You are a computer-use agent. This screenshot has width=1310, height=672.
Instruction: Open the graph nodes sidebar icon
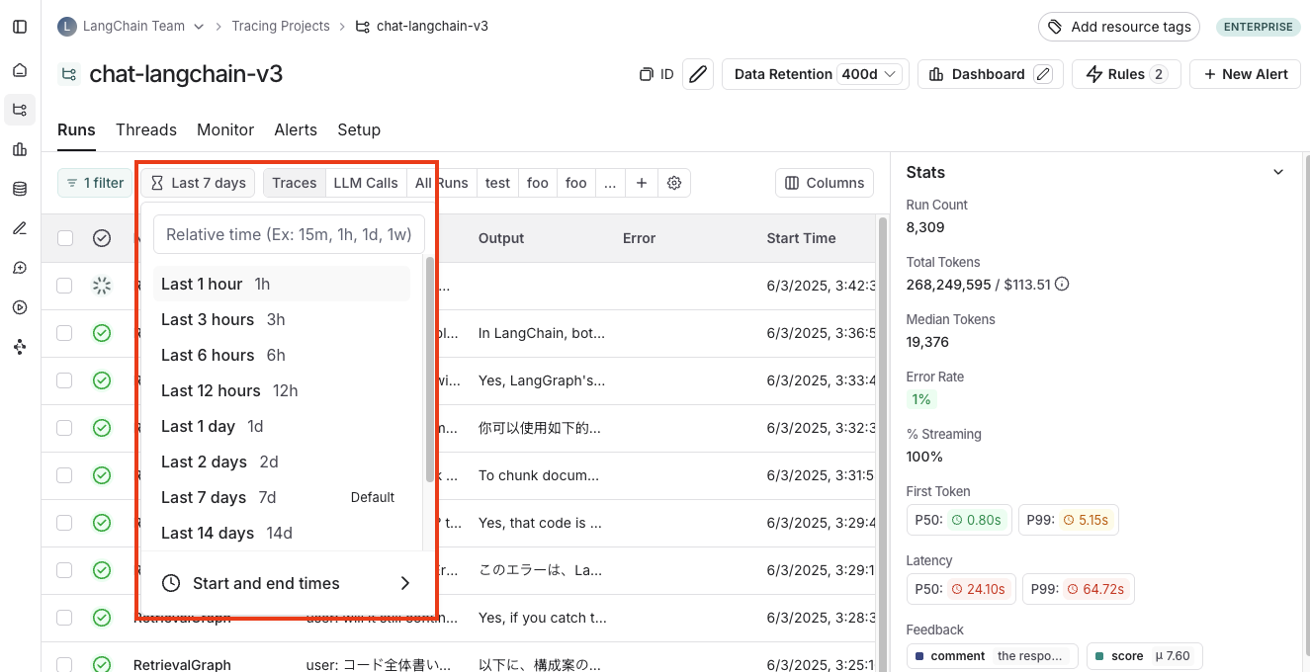(20, 347)
